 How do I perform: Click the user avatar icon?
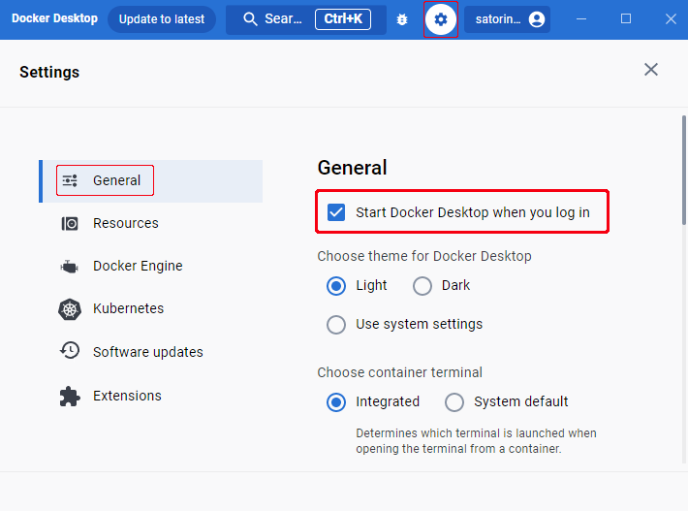(x=537, y=19)
